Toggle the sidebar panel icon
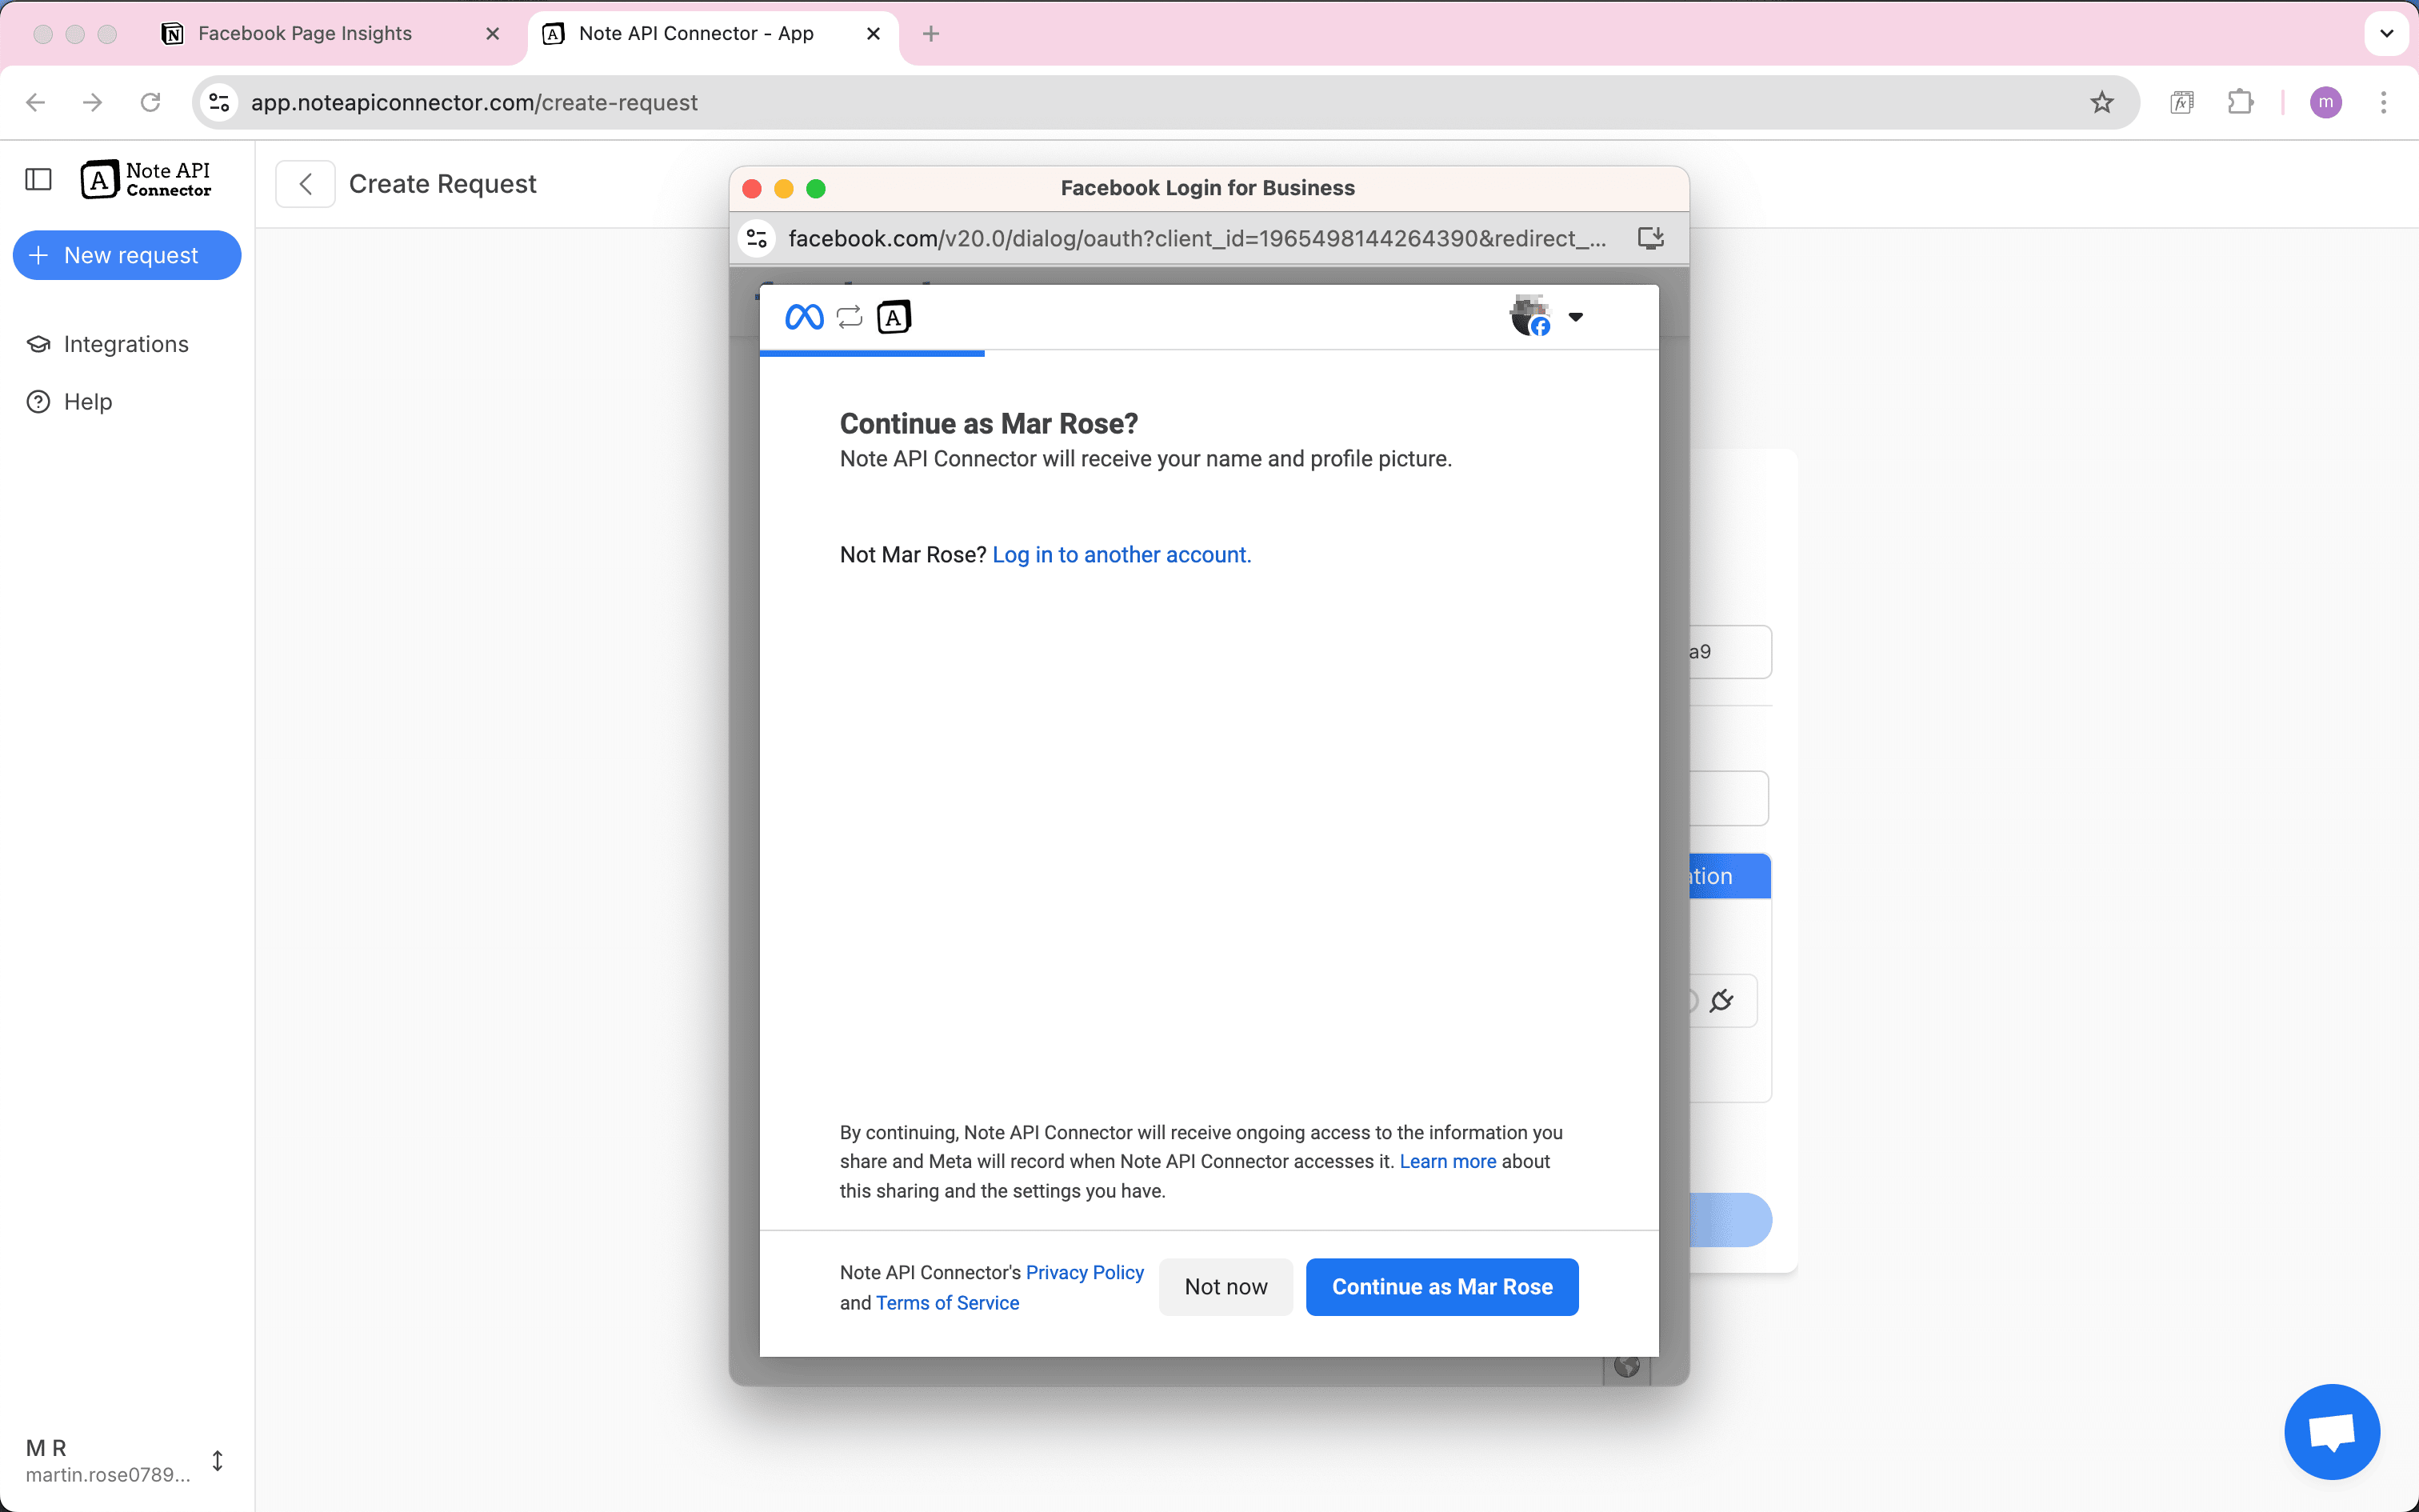 (38, 179)
